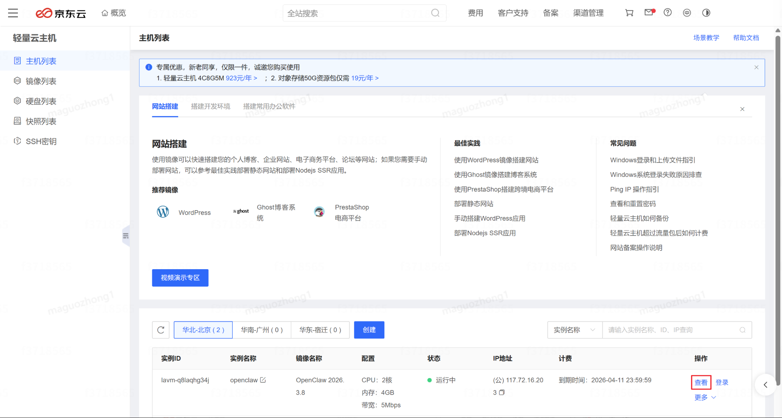Open the messages mail icon
782x418 pixels.
(x=648, y=13)
